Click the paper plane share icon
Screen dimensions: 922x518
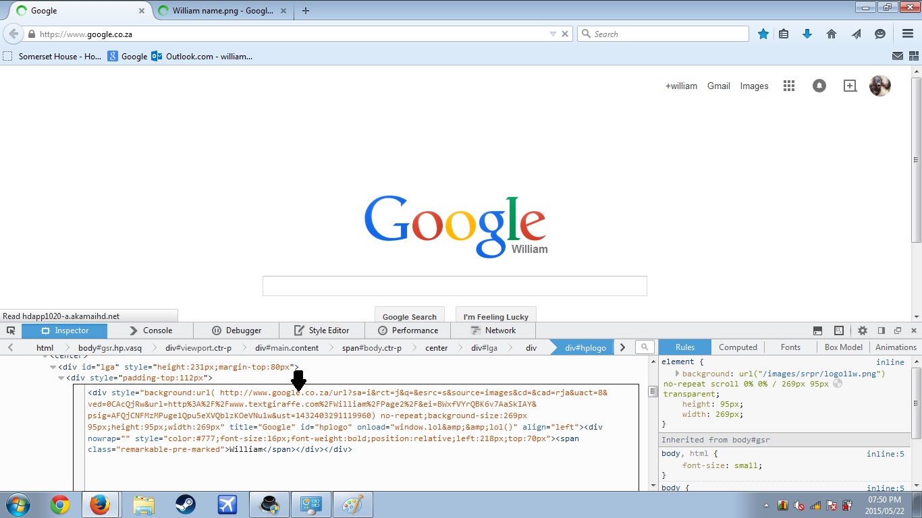tap(856, 34)
